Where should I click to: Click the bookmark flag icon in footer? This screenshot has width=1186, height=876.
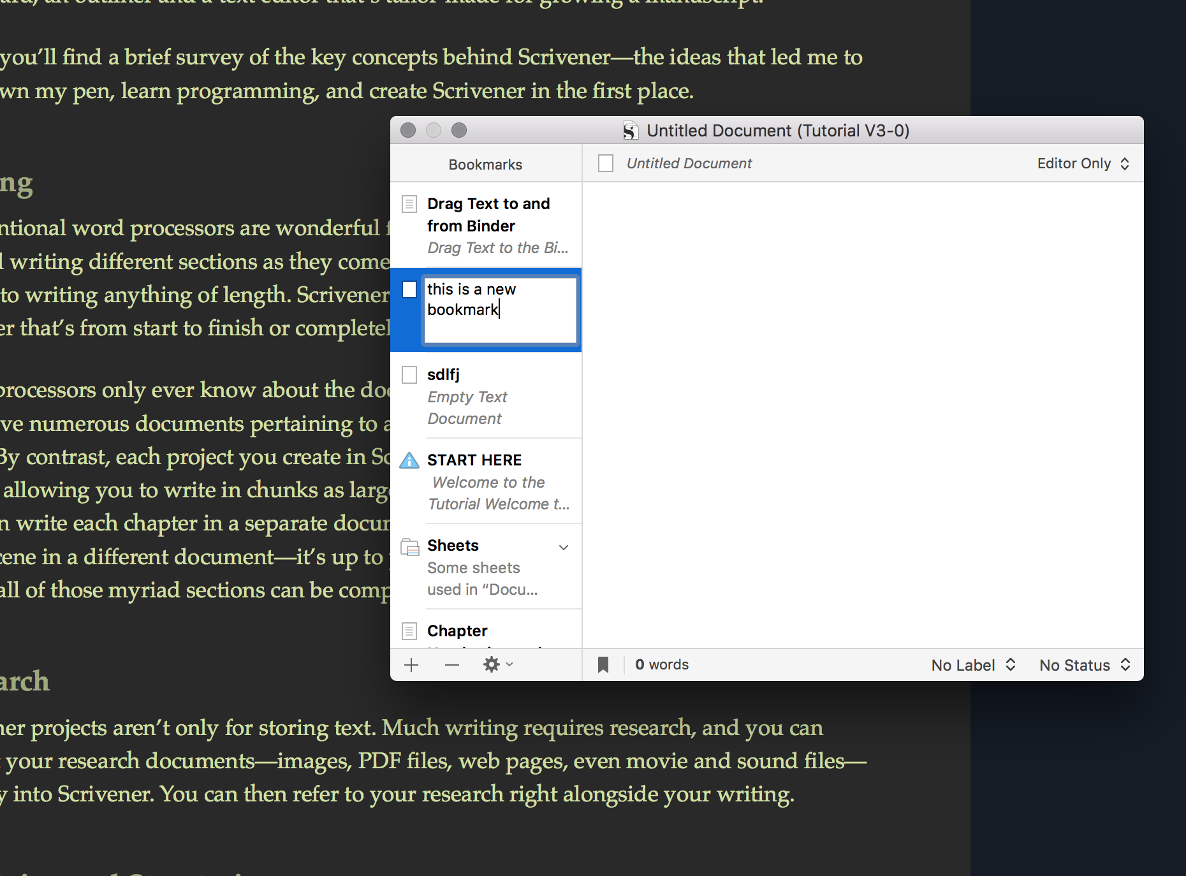603,665
